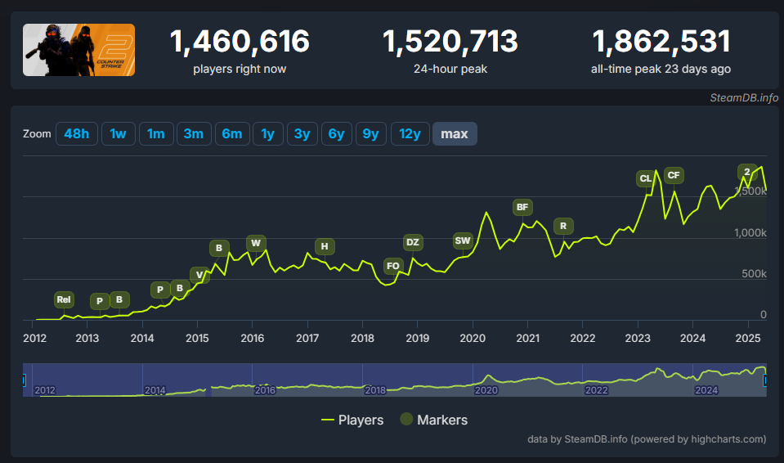Click the P marker near 2013
784x463 pixels.
pyautogui.click(x=100, y=301)
